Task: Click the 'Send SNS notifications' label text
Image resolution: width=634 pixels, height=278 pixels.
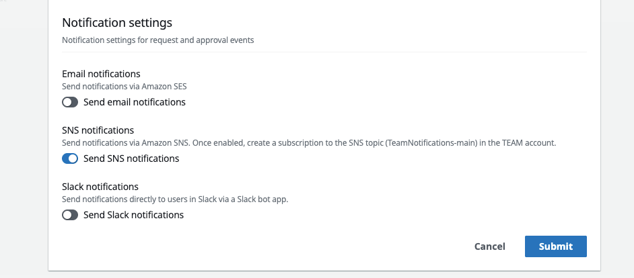Action: [131, 159]
